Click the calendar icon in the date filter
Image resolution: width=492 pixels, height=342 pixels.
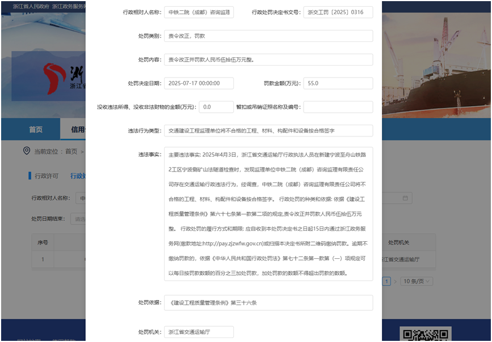point(405,198)
